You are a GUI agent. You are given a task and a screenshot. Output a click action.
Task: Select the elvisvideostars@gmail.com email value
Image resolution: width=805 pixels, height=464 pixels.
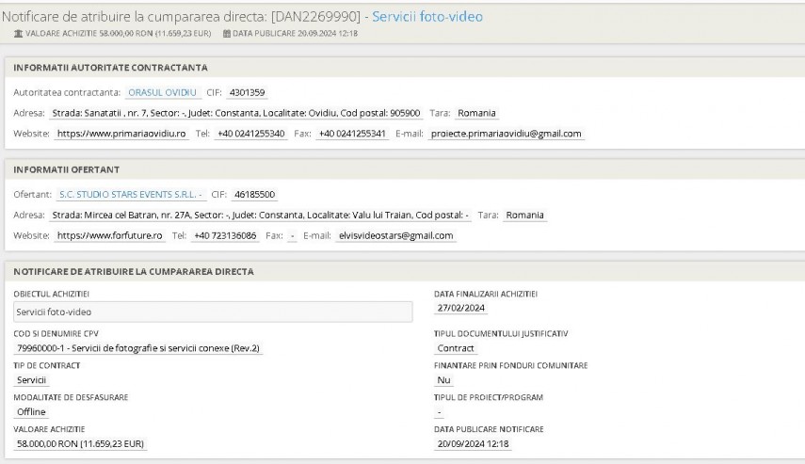[396, 235]
